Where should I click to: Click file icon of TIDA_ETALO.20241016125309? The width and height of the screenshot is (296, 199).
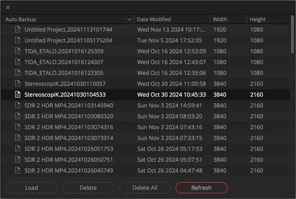point(18,51)
